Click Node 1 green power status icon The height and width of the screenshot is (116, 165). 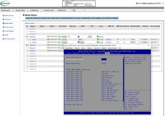(58, 39)
